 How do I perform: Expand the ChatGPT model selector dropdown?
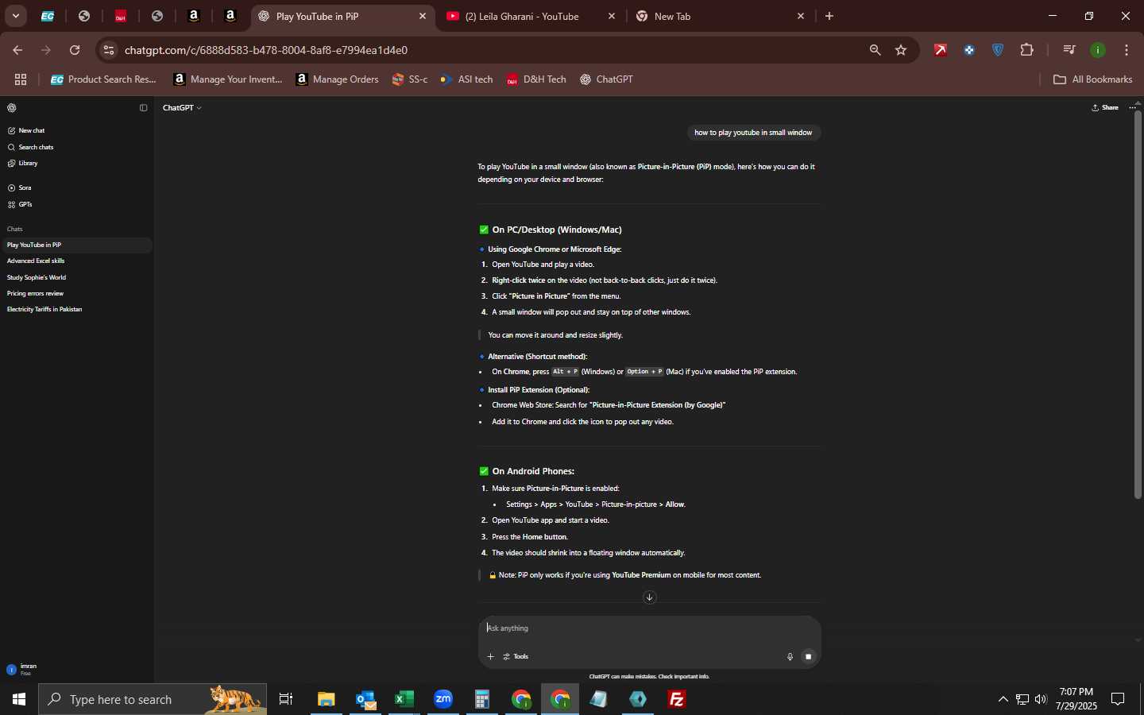coord(182,108)
